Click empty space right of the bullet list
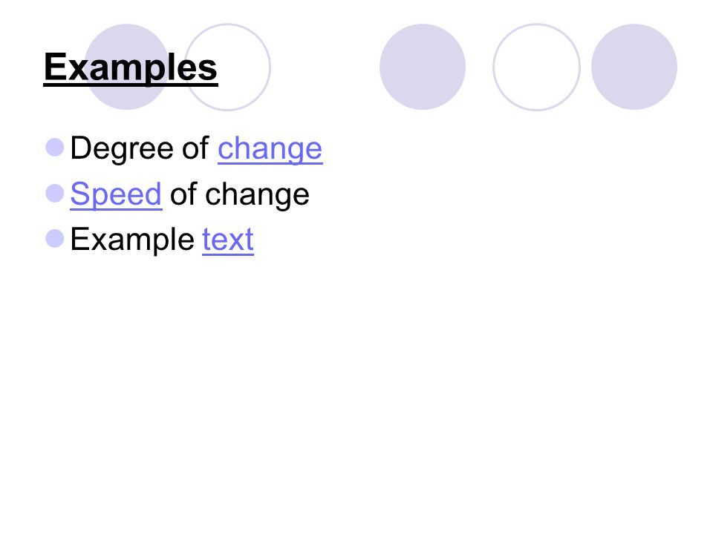The height and width of the screenshot is (534, 713). point(500,195)
